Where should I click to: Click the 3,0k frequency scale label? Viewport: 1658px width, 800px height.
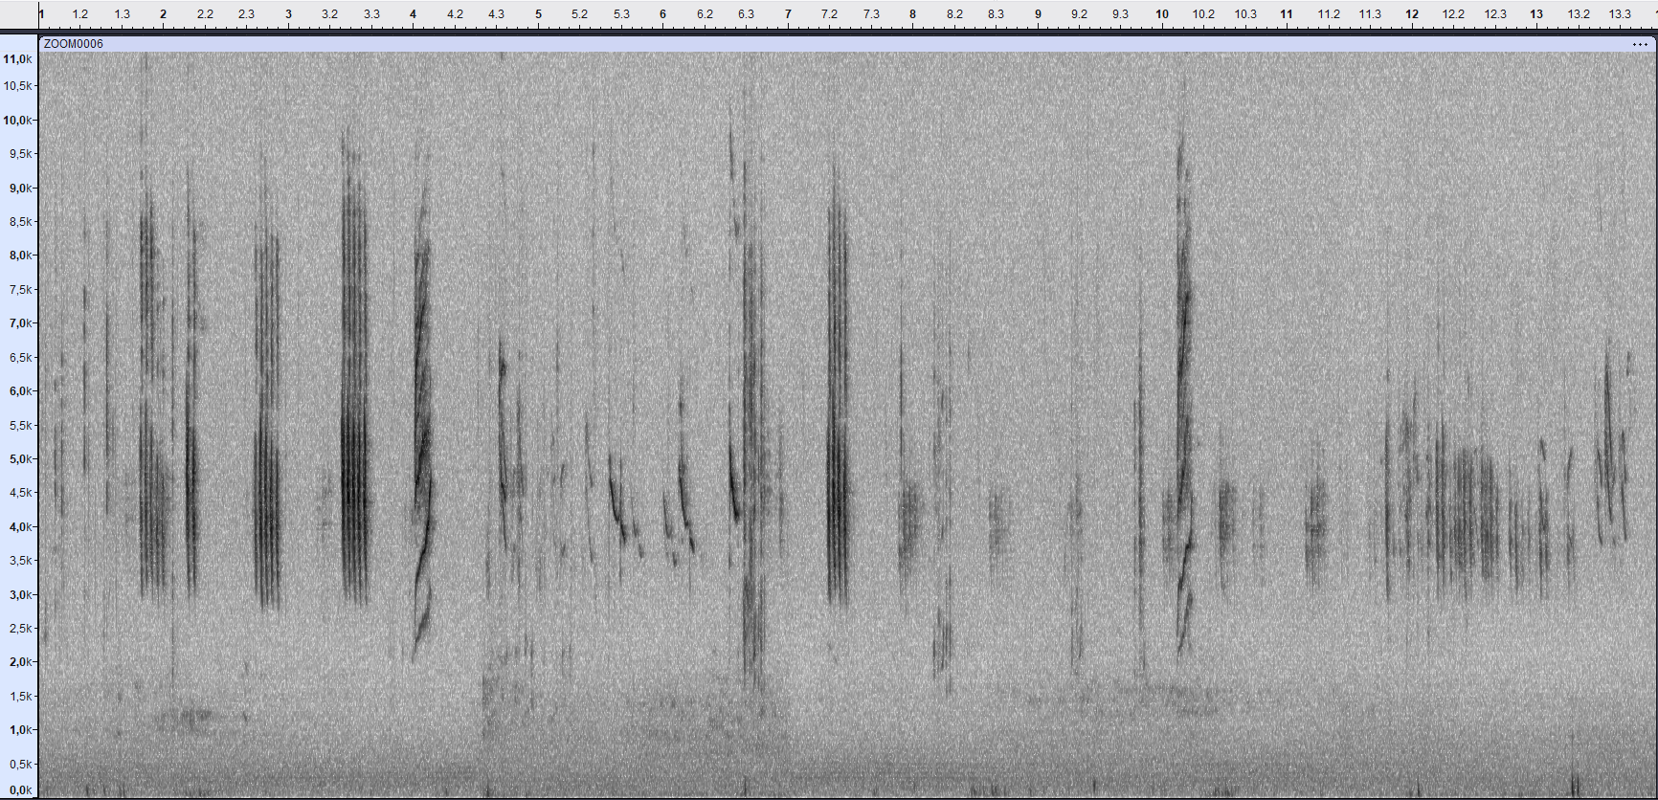(x=20, y=595)
